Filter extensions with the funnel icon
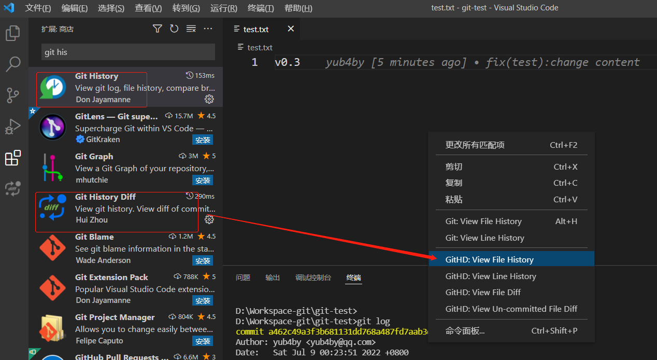 pos(158,29)
